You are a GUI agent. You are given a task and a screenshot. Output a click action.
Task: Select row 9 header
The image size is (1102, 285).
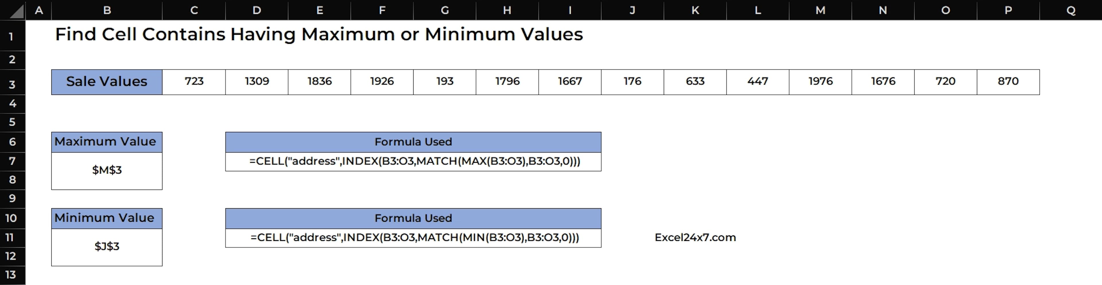coord(12,199)
